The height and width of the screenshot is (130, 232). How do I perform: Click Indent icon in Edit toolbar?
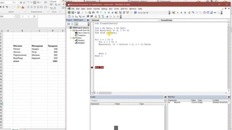pos(88,17)
